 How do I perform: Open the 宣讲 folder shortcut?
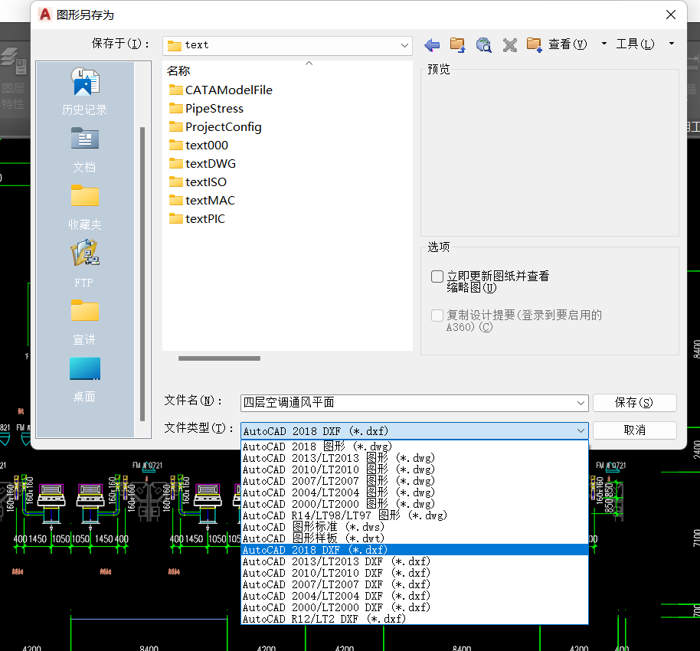(85, 322)
